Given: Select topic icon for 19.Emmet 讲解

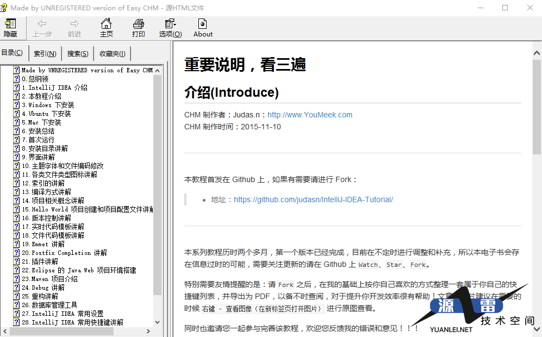Looking at the screenshot, I should pos(16,244).
